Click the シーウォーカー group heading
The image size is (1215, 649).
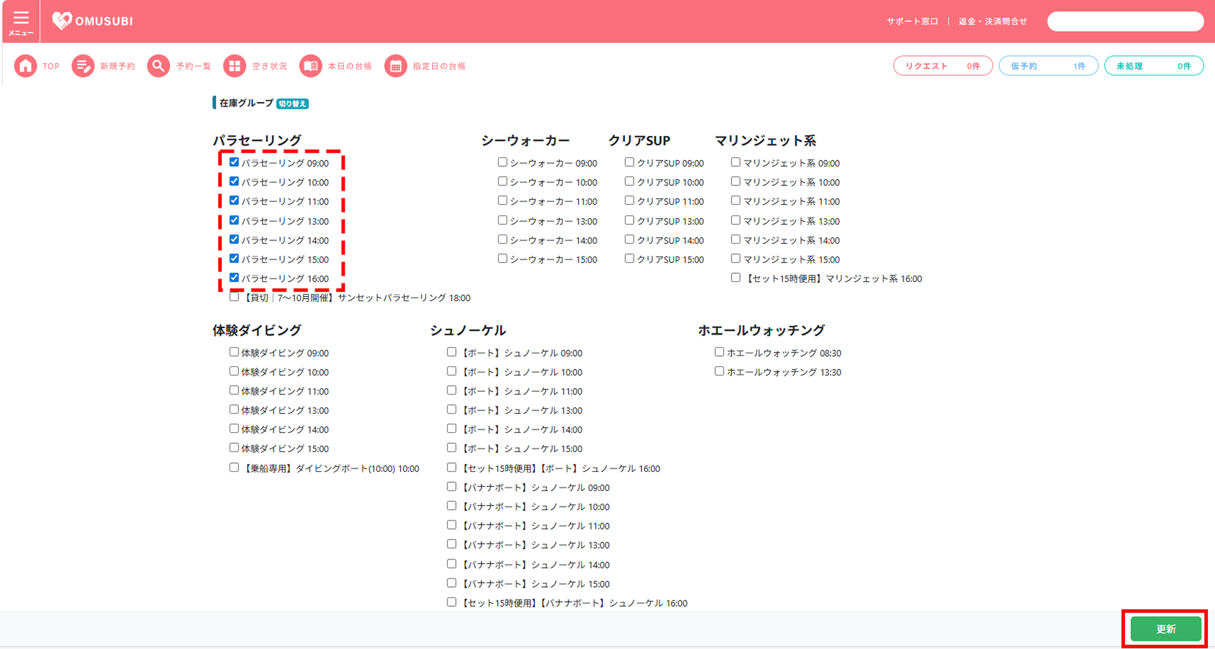coord(526,141)
